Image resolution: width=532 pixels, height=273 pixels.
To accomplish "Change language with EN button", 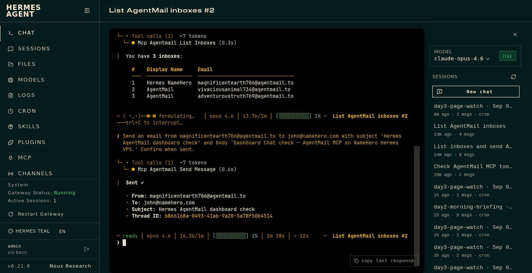I will [62, 231].
